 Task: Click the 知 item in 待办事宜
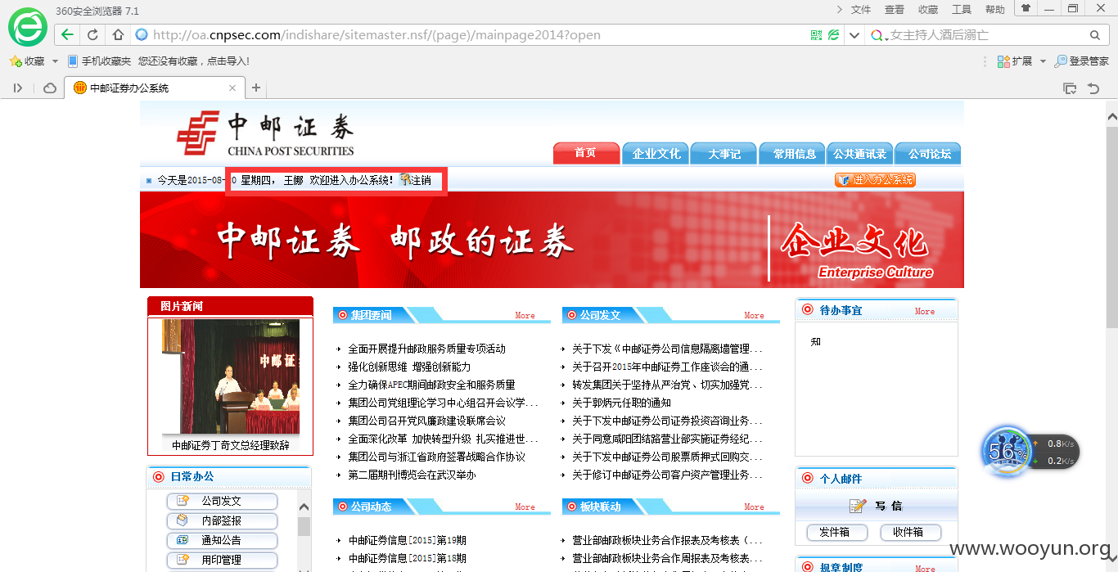816,342
